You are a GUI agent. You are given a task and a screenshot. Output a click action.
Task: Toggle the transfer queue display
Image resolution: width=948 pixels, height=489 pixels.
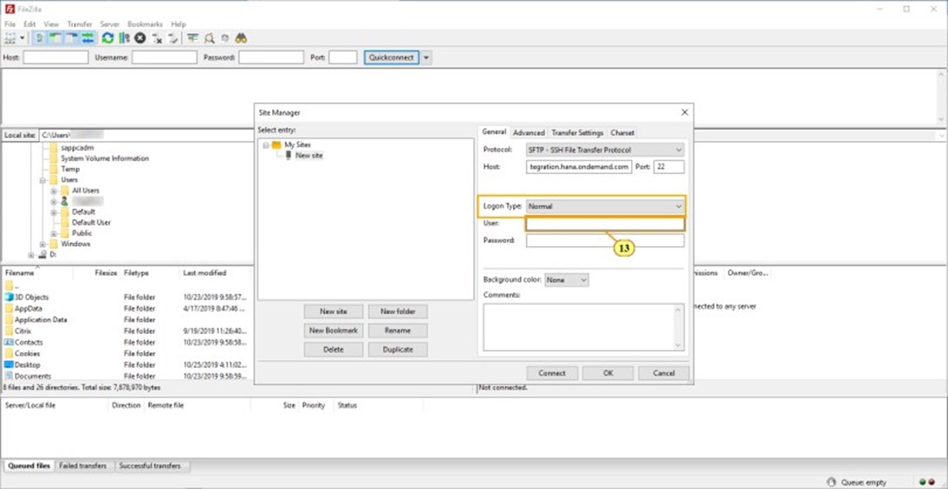click(x=88, y=38)
